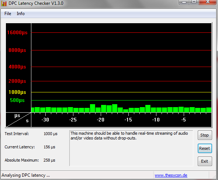Click the -30 mark on time axis
This screenshot has width=218, height=180.
click(x=45, y=120)
